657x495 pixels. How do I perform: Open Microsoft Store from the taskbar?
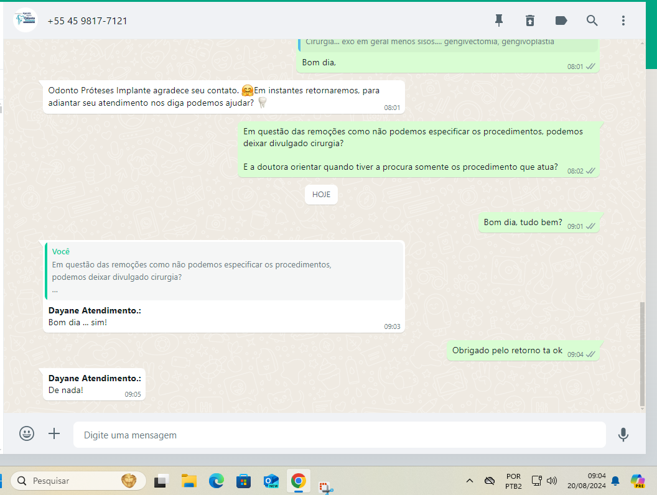(x=243, y=481)
